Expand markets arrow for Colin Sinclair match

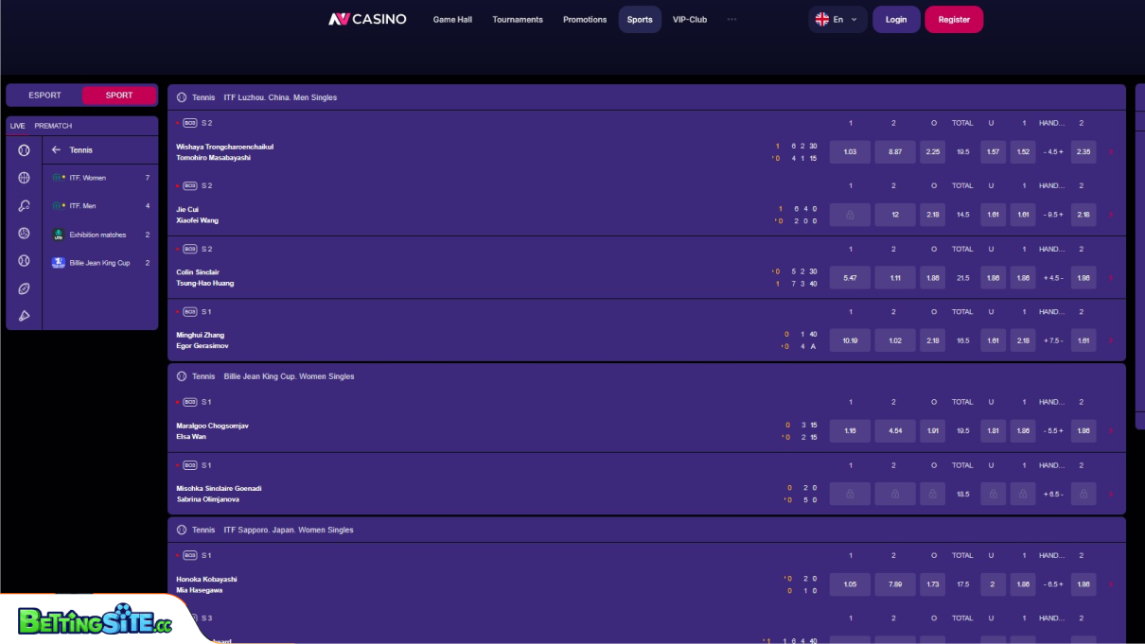coord(1111,278)
